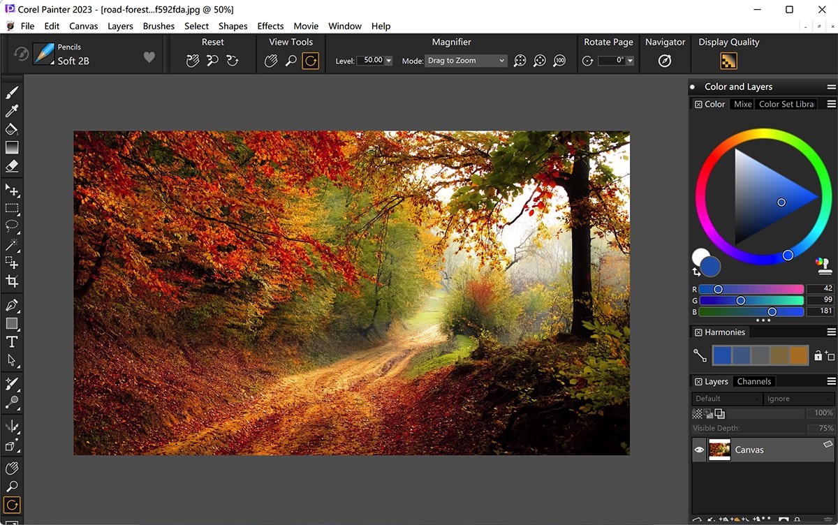The height and width of the screenshot is (525, 838).
Task: Click the Canvas layer thumbnail
Action: click(x=719, y=450)
